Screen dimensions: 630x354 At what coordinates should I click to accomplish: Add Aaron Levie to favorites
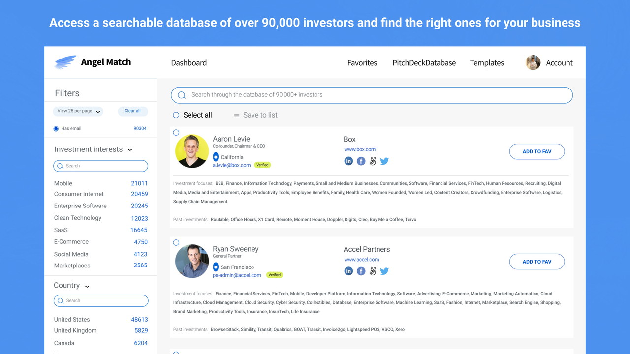coord(537,151)
